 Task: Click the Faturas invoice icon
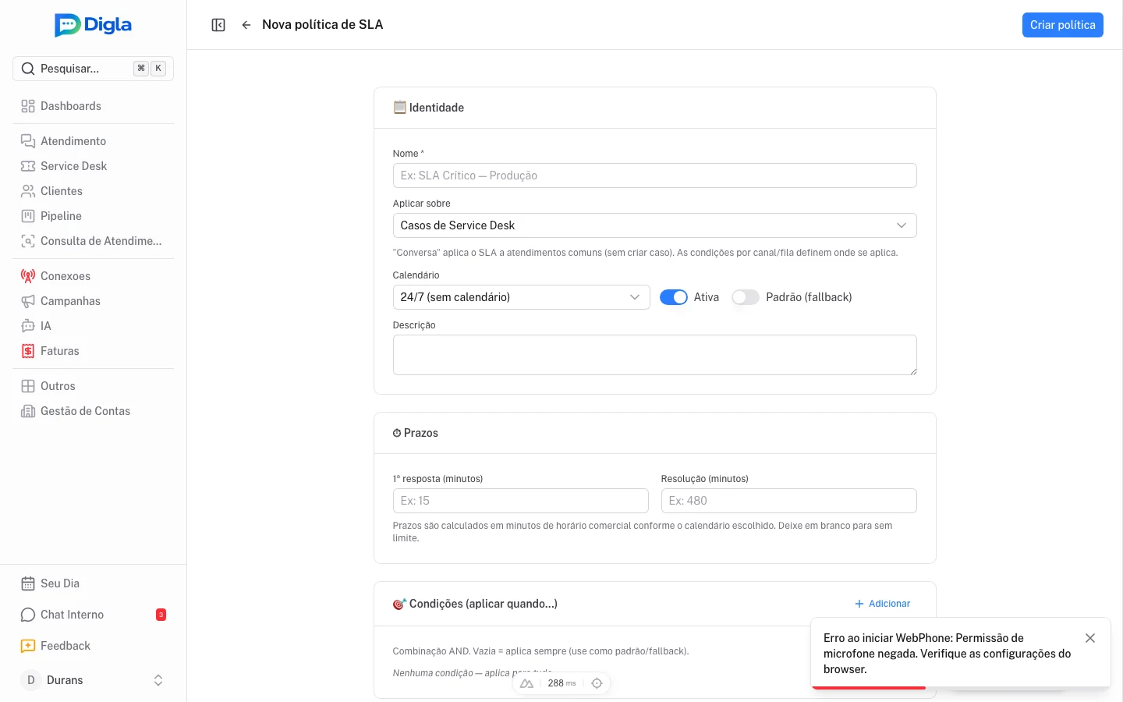click(x=28, y=351)
